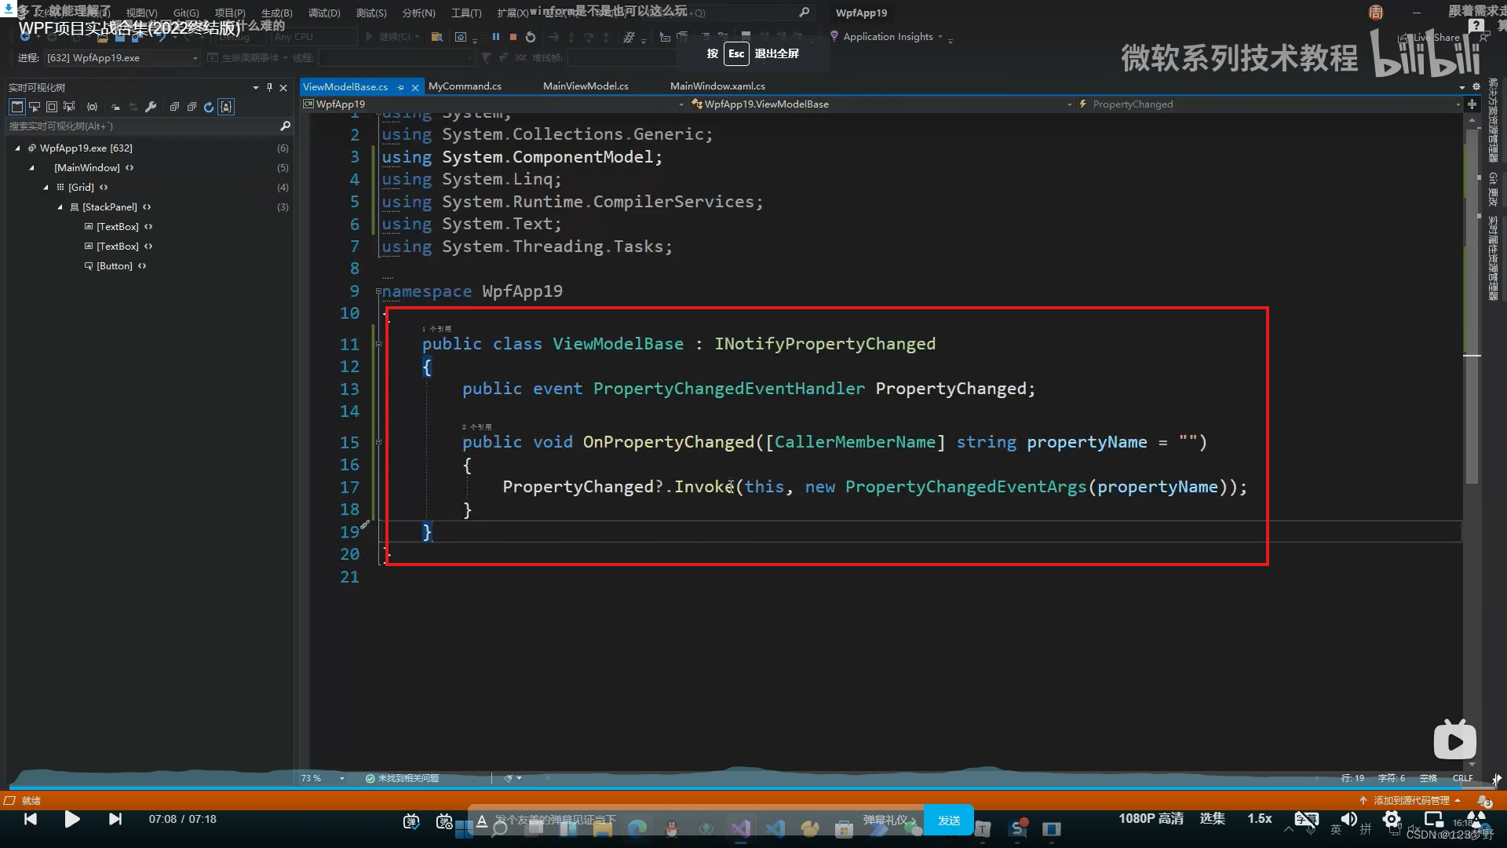Open the 1.5x playback speed option
This screenshot has width=1507, height=848.
[x=1259, y=818]
